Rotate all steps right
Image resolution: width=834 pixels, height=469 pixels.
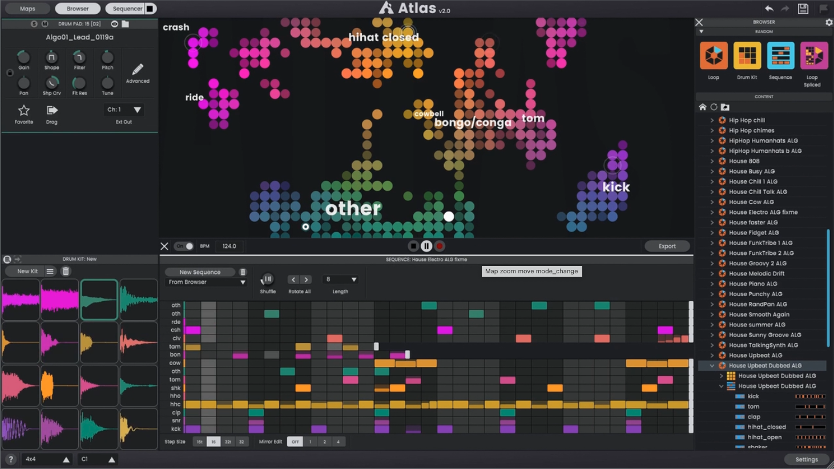(x=306, y=280)
